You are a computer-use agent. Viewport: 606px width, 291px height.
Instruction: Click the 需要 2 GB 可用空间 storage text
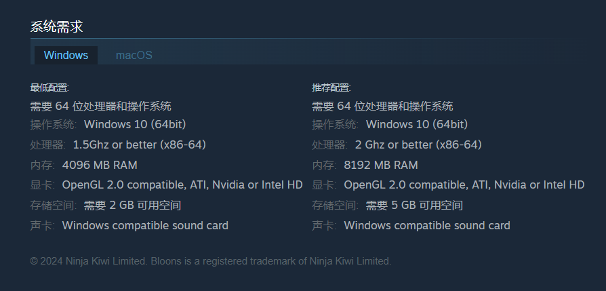(132, 205)
